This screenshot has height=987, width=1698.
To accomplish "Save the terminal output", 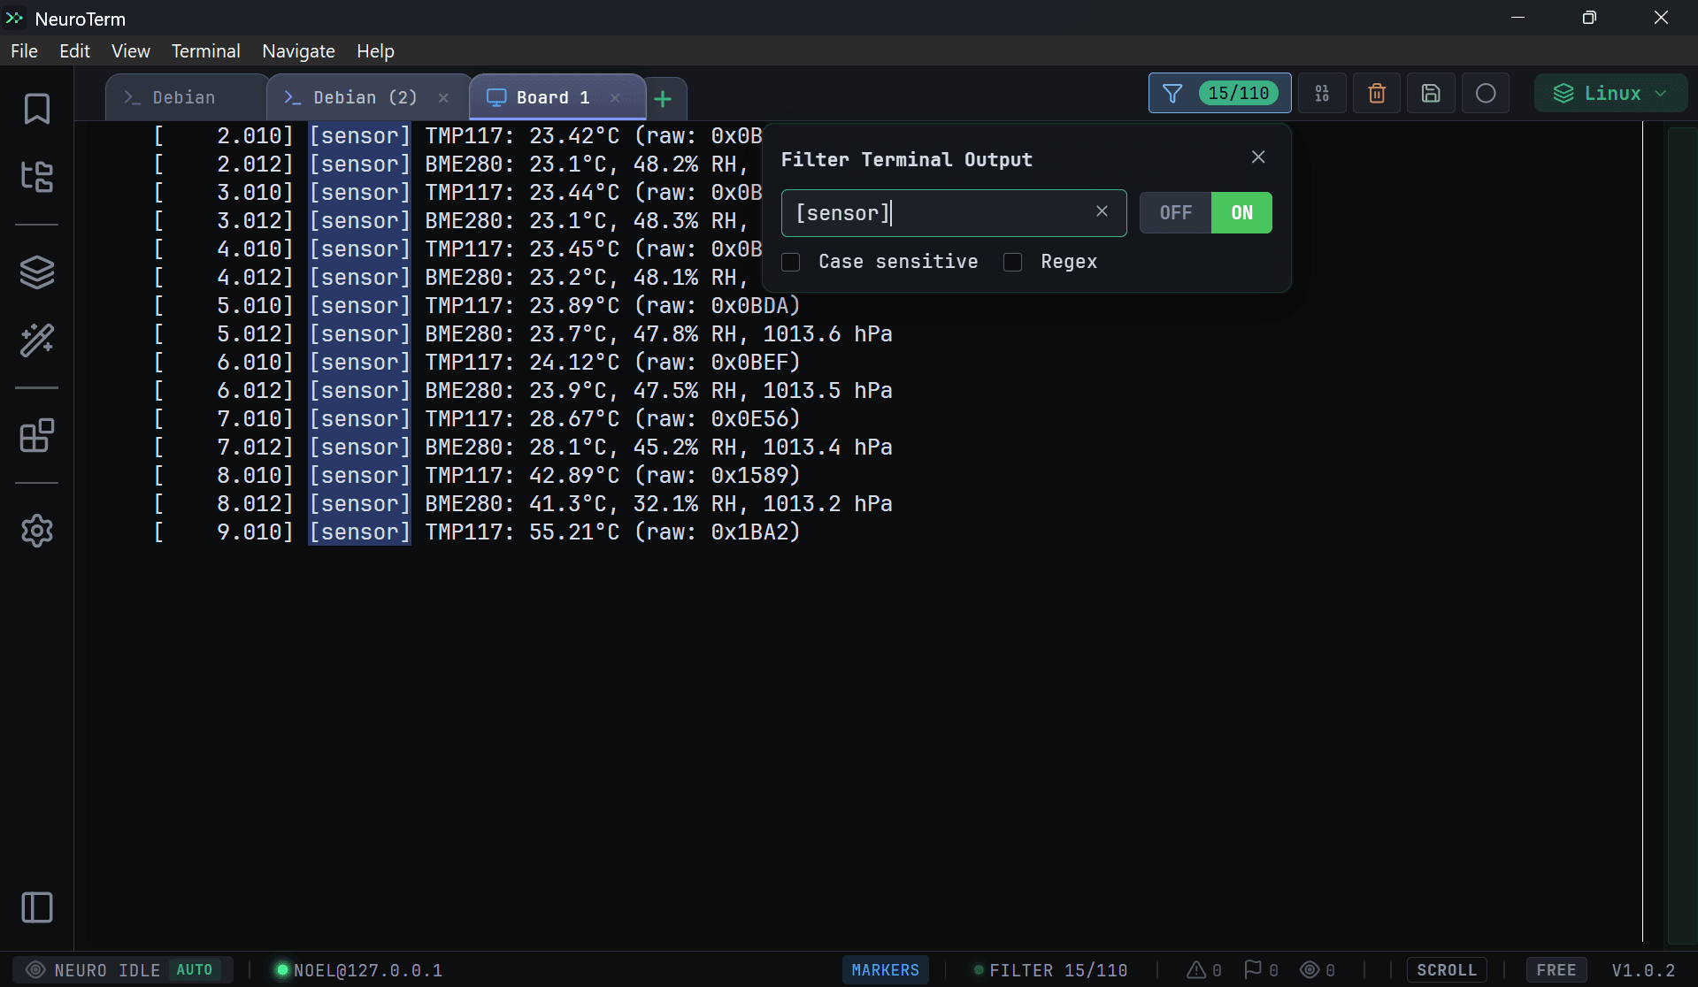I will [1431, 93].
